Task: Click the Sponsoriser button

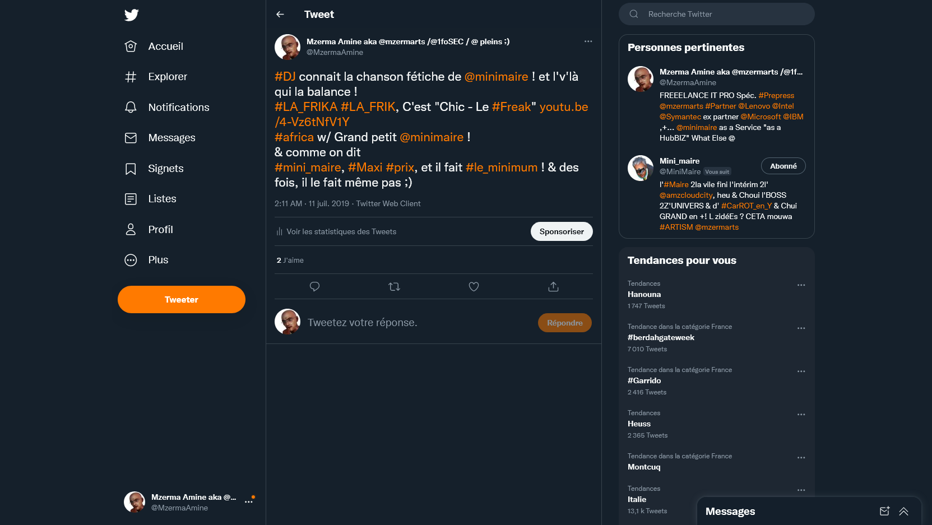Action: click(x=562, y=231)
